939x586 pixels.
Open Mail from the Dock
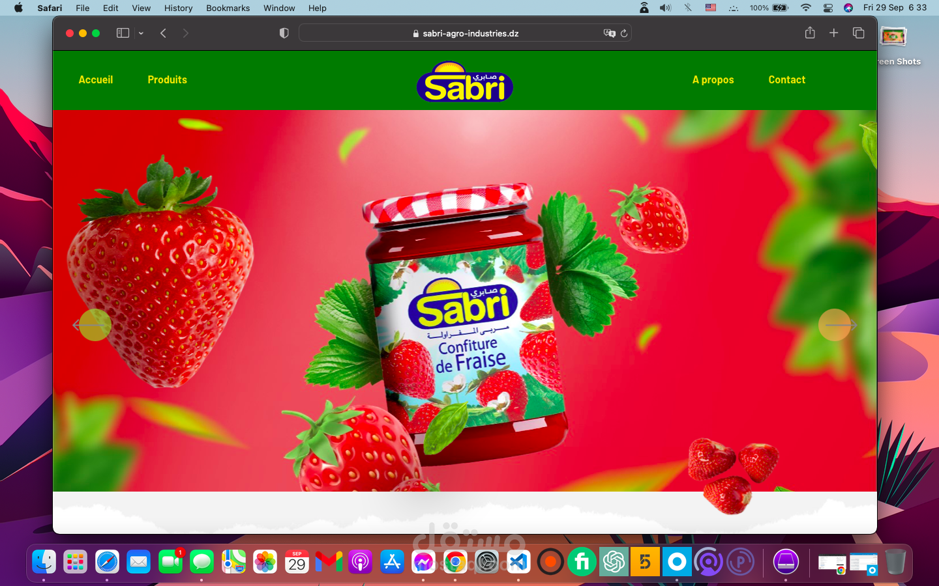coord(139,562)
